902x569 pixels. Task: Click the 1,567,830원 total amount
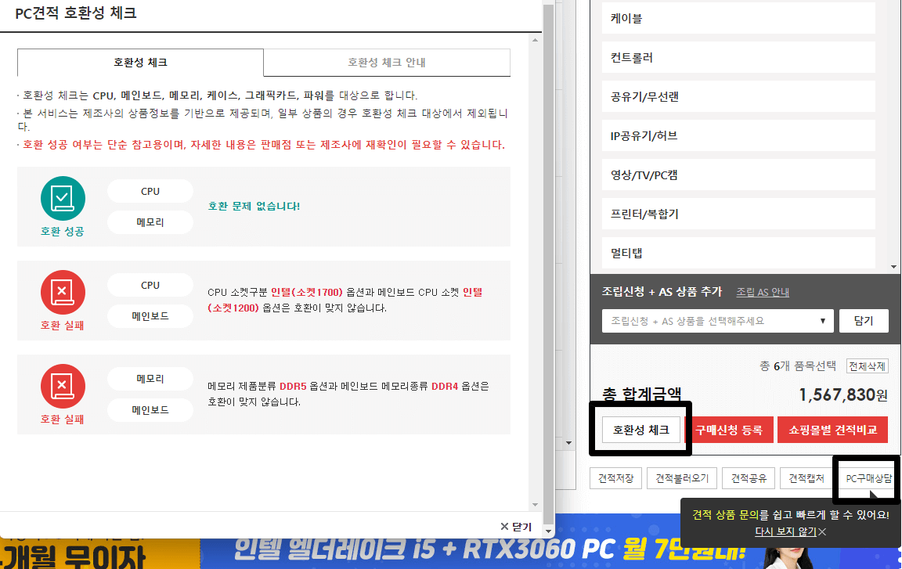843,394
